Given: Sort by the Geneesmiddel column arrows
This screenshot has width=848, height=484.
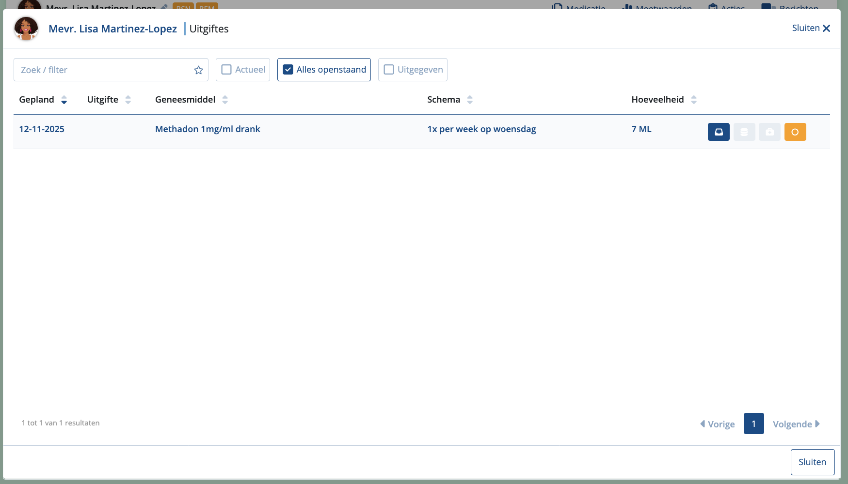Looking at the screenshot, I should [225, 100].
